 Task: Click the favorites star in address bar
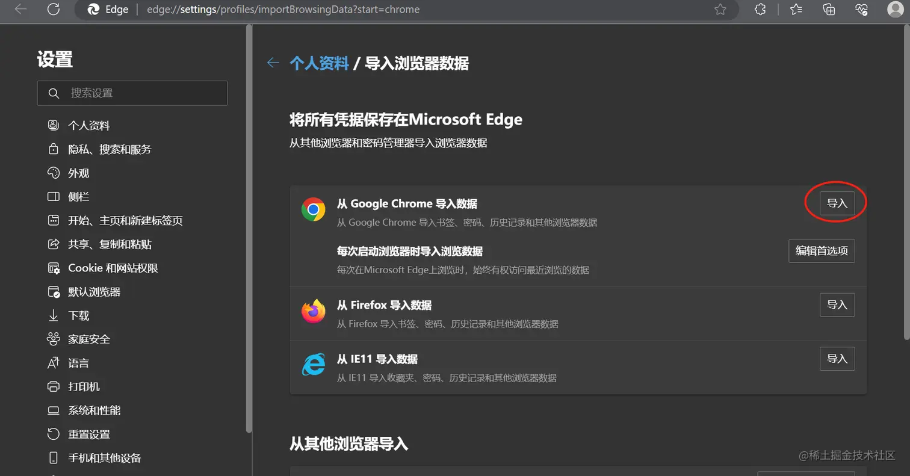tap(720, 10)
